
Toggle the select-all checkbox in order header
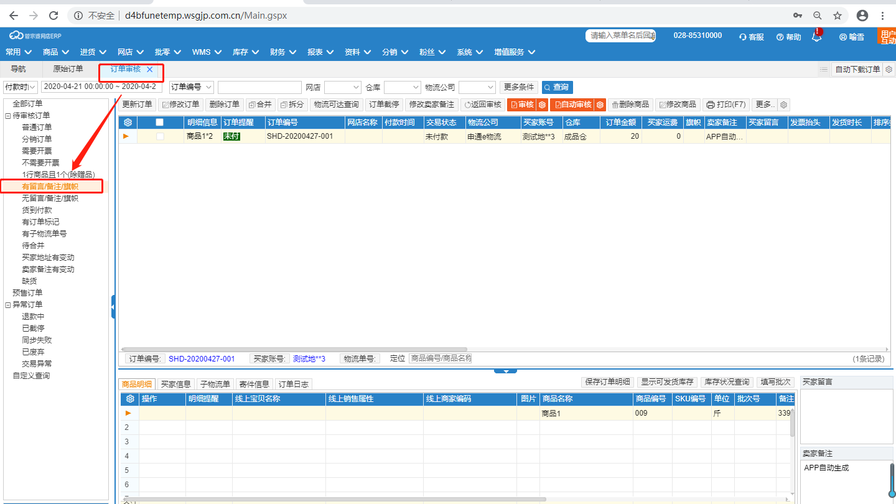click(160, 123)
